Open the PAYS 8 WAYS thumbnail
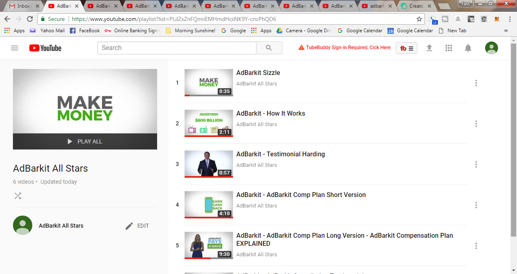This screenshot has width=517, height=274. 209,245
